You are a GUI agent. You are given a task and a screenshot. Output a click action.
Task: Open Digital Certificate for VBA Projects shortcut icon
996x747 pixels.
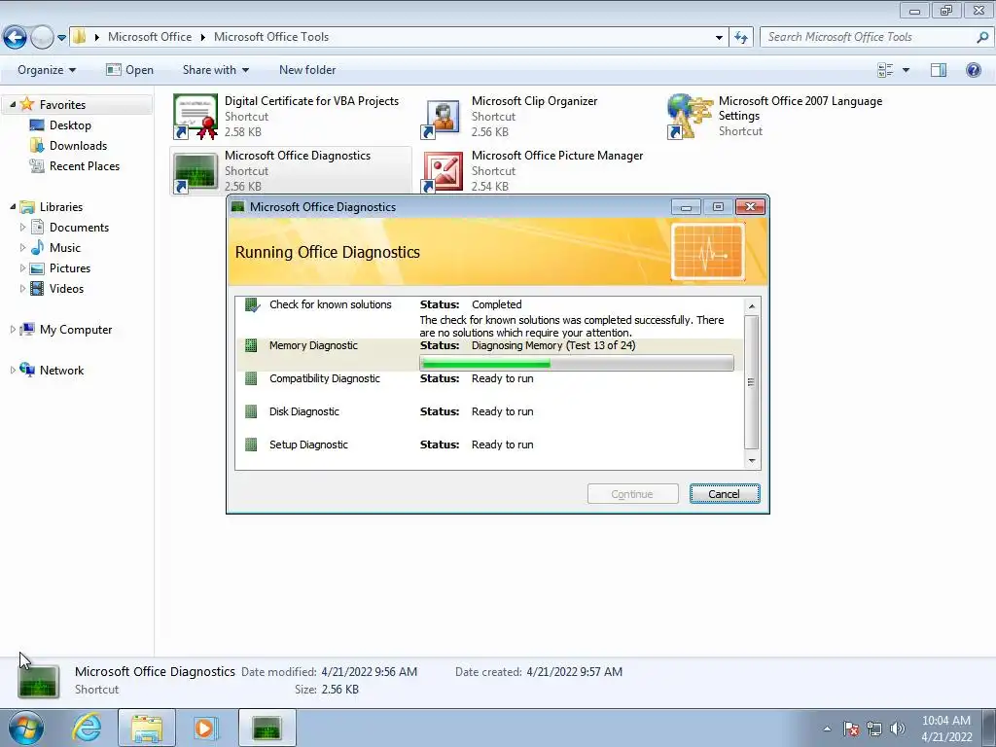pyautogui.click(x=195, y=117)
